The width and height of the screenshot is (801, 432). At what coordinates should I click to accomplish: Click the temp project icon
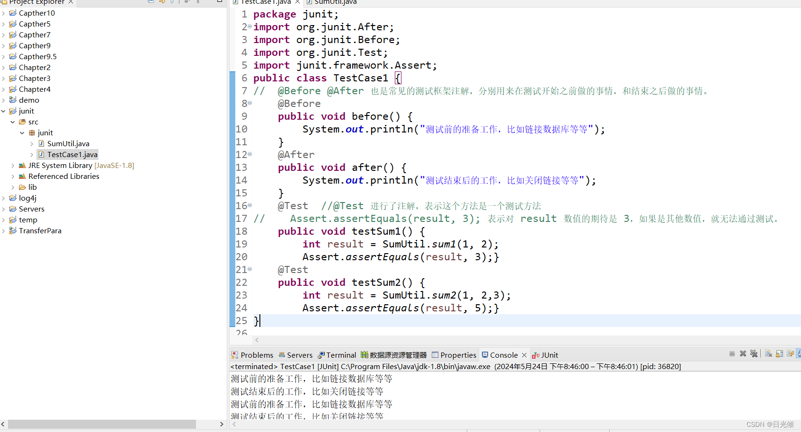[13, 220]
